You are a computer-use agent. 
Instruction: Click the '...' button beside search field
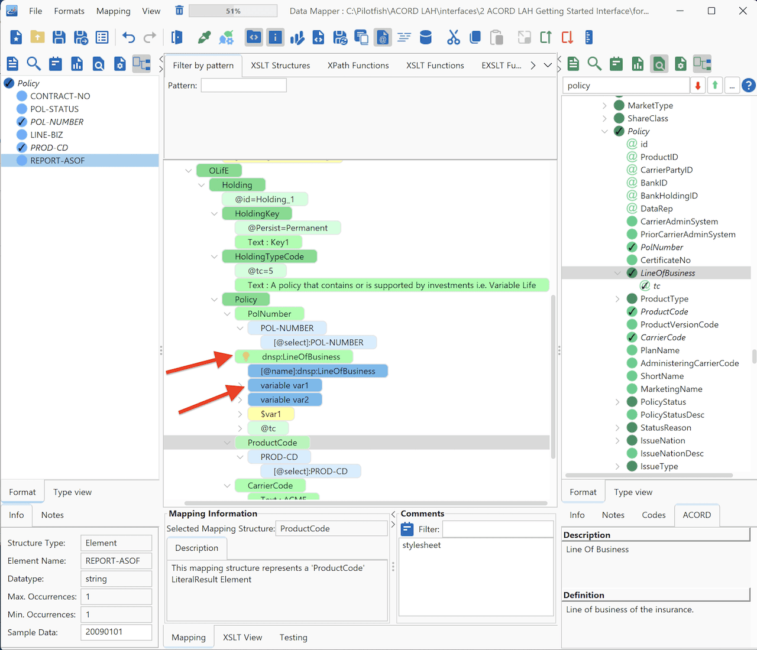click(732, 86)
